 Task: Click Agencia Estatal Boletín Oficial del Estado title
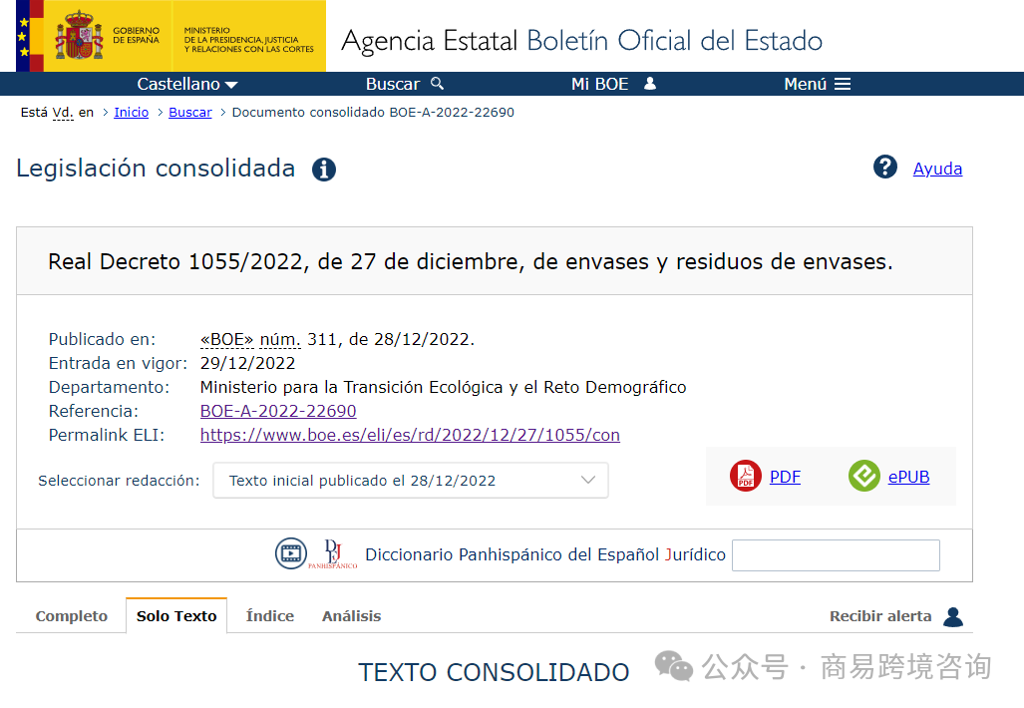tap(581, 41)
